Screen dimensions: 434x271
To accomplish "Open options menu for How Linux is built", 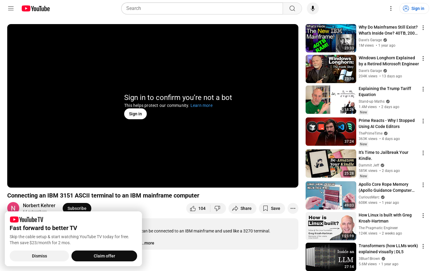I will (423, 216).
